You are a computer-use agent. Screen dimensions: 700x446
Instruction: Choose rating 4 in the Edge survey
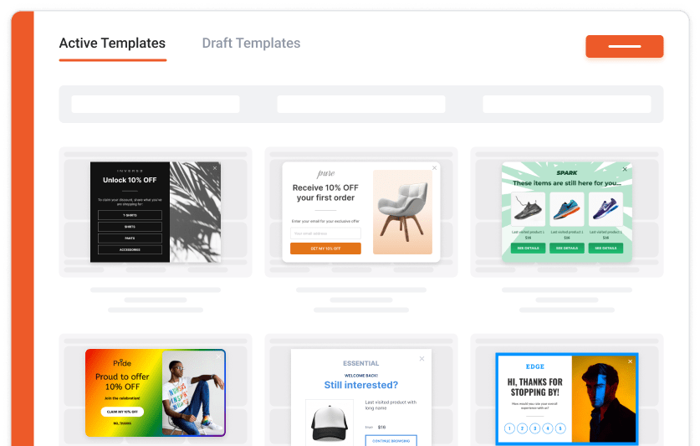pos(548,428)
